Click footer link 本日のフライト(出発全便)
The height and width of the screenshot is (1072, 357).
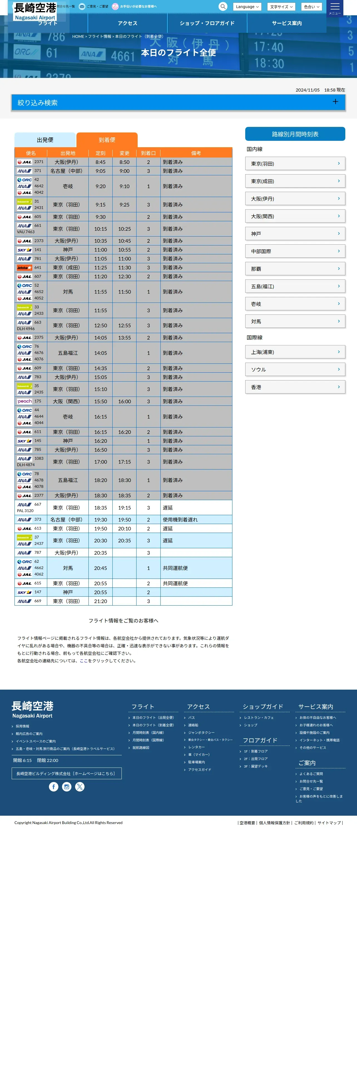[x=153, y=717]
